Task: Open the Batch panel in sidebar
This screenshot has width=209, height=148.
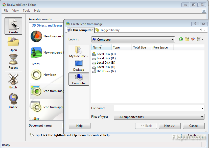Action: (13, 81)
